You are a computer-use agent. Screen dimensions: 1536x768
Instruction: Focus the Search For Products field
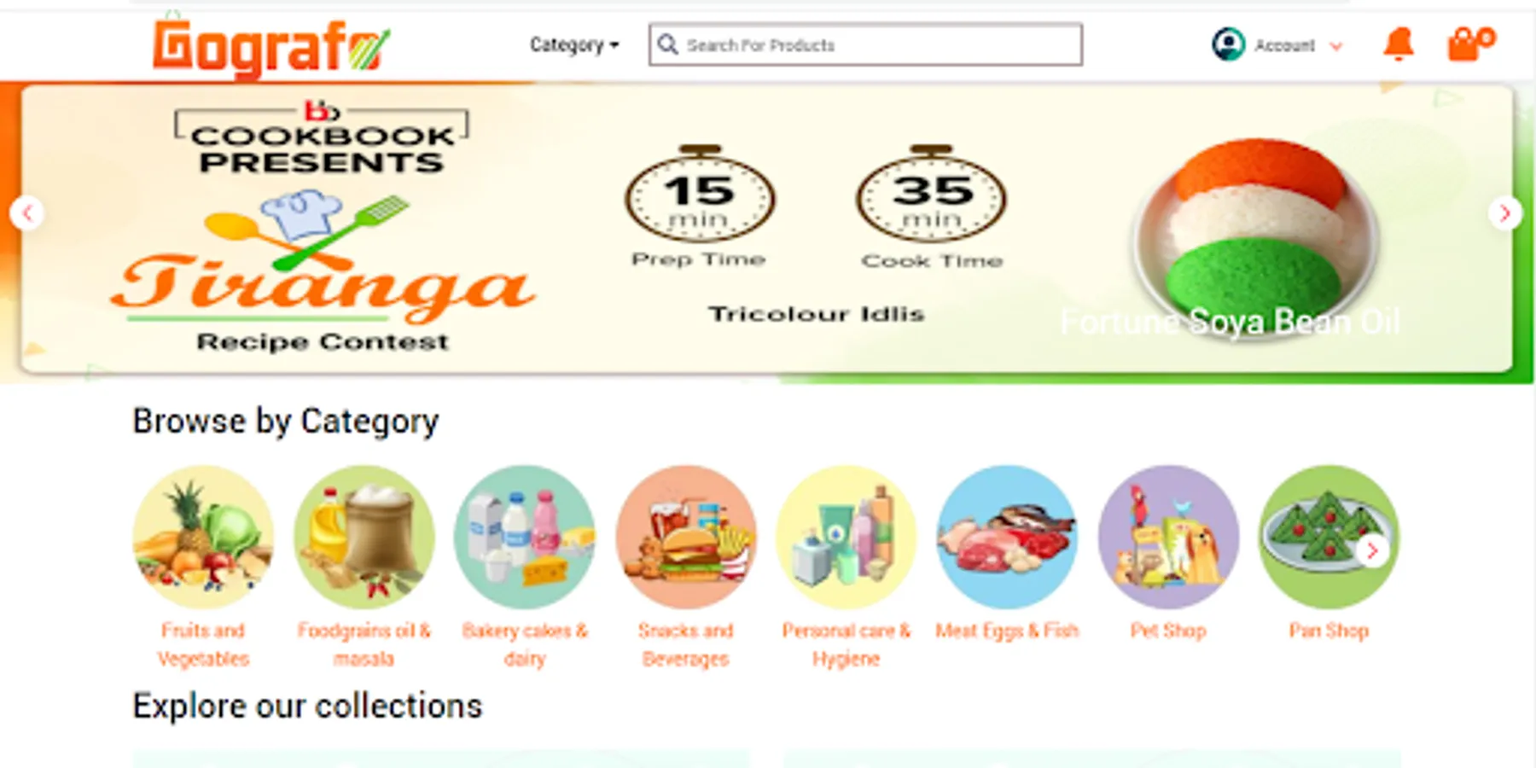[865, 44]
